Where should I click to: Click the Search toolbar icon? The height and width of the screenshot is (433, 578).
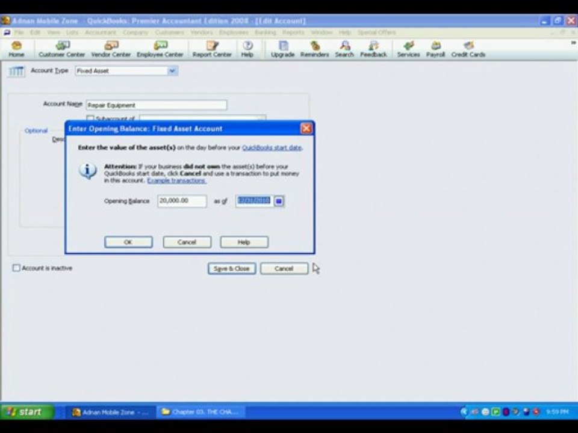point(344,49)
